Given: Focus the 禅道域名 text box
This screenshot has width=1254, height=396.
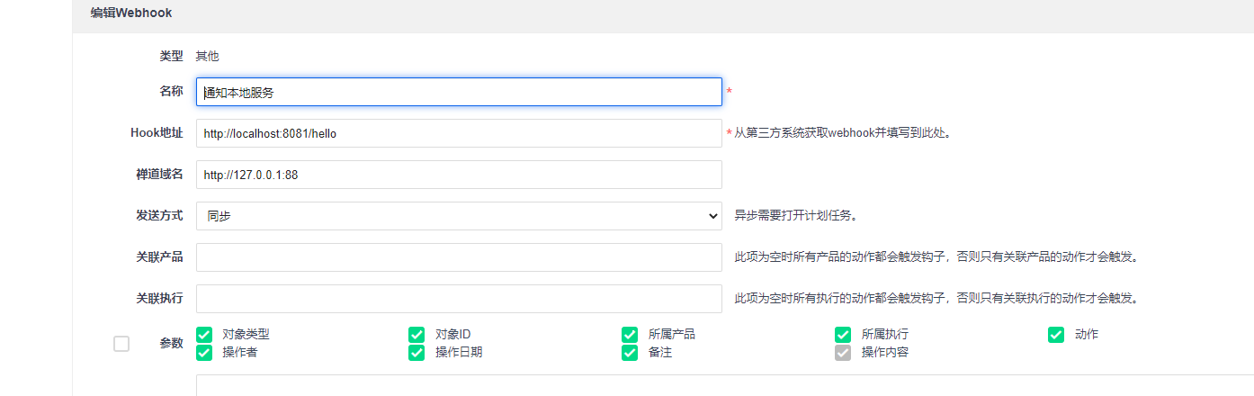Looking at the screenshot, I should tap(459, 175).
